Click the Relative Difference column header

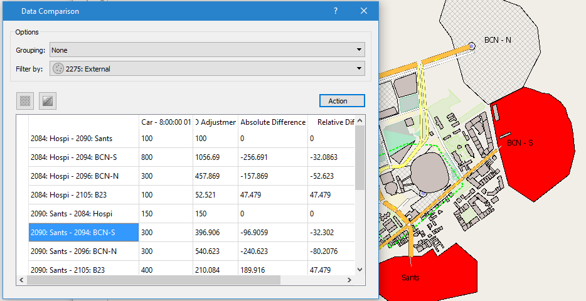coord(331,122)
